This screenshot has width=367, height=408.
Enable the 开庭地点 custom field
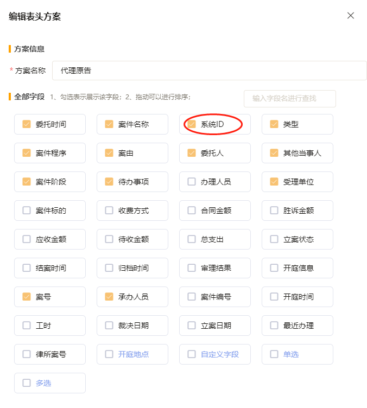click(109, 354)
